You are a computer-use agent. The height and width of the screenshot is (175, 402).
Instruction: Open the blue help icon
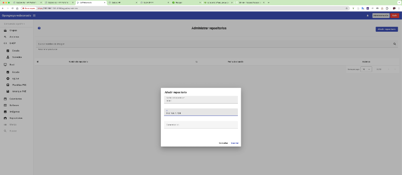[x=39, y=28]
